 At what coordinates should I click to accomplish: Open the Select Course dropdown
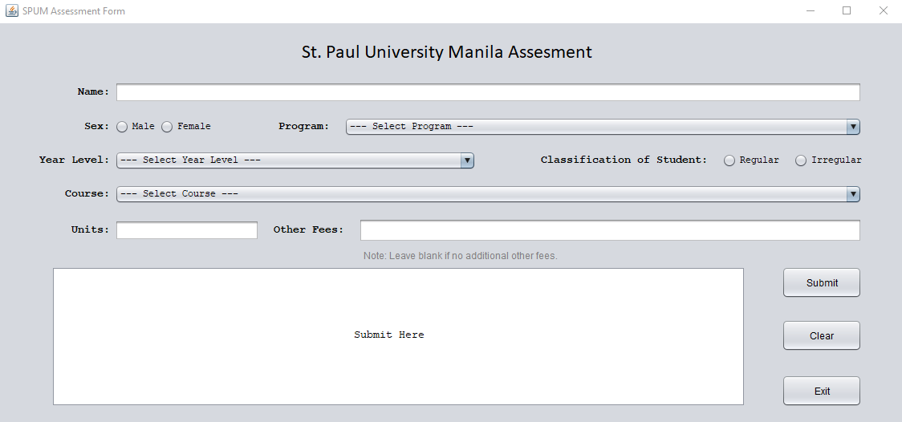pyautogui.click(x=488, y=194)
